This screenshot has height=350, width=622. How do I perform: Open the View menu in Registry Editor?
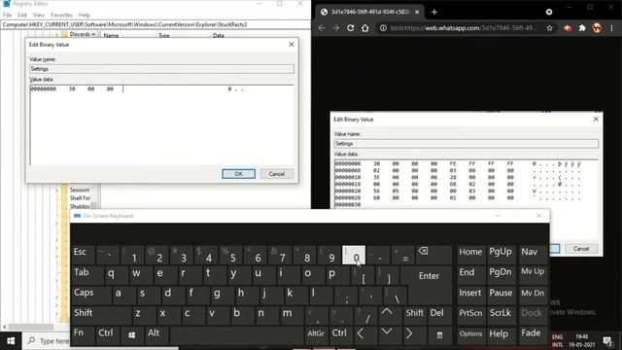click(x=39, y=16)
